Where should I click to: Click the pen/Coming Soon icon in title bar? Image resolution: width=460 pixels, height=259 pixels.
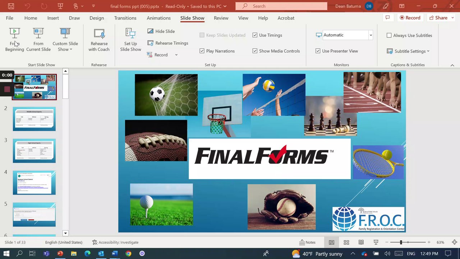386,6
